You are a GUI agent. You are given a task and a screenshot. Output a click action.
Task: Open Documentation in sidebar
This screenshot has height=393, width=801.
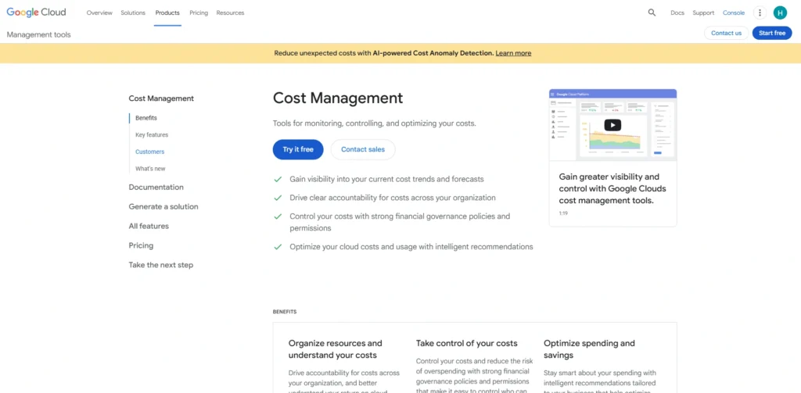click(156, 188)
